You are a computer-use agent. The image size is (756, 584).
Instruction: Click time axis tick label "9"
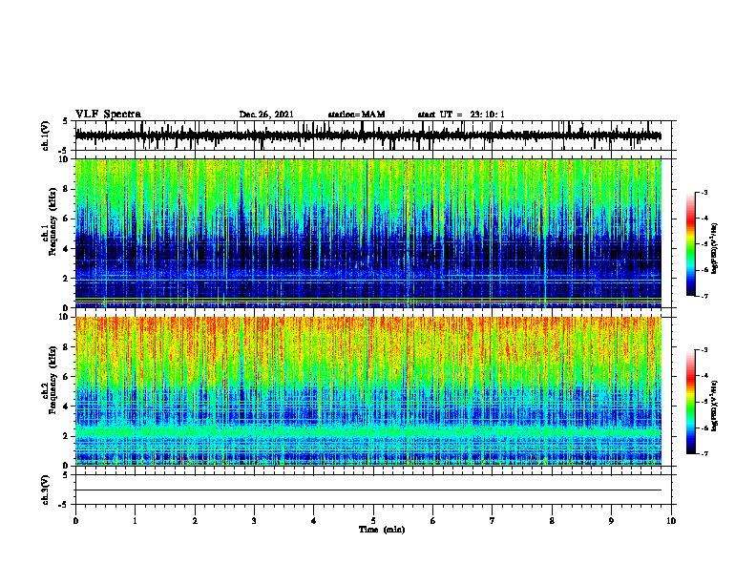pyautogui.click(x=611, y=521)
